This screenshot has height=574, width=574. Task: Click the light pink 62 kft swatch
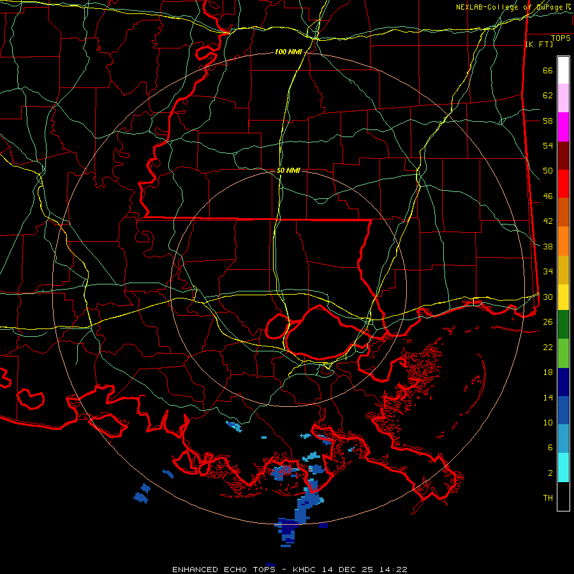[x=563, y=98]
